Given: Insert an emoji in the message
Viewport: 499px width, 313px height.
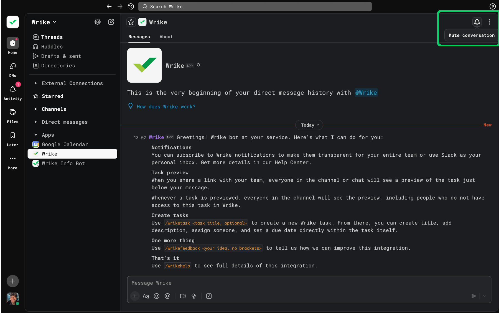Looking at the screenshot, I should click(x=157, y=296).
